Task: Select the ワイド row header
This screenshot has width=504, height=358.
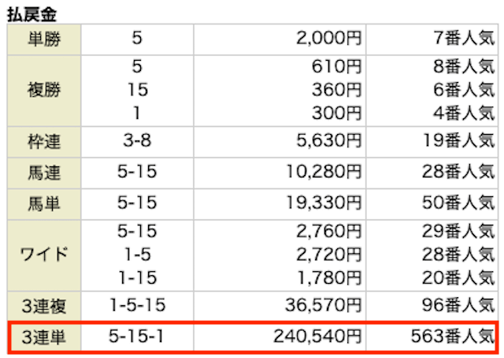Action: 44,255
